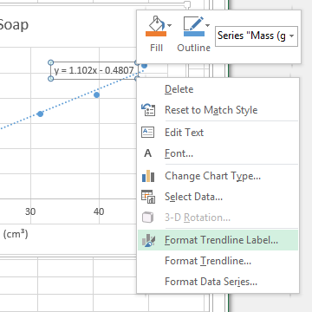Click the axis value 40

[99, 211]
